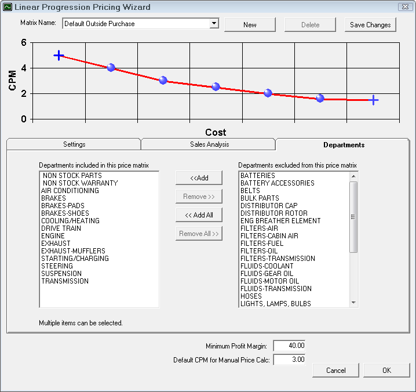416x392 pixels.
Task: Switch to the Settings tab
Action: click(74, 144)
